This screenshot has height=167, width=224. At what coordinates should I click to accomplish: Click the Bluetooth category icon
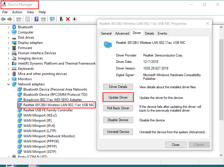[14, 27]
